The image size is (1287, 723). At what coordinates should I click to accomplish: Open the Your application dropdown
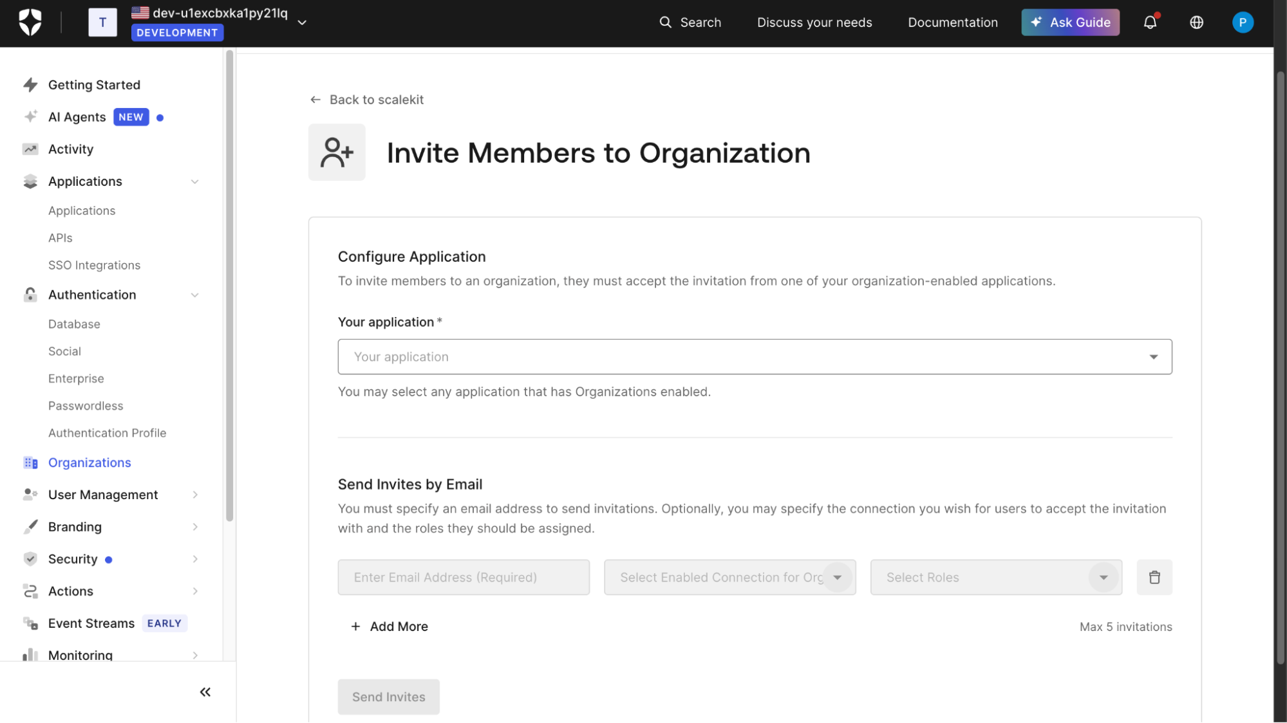pos(755,356)
